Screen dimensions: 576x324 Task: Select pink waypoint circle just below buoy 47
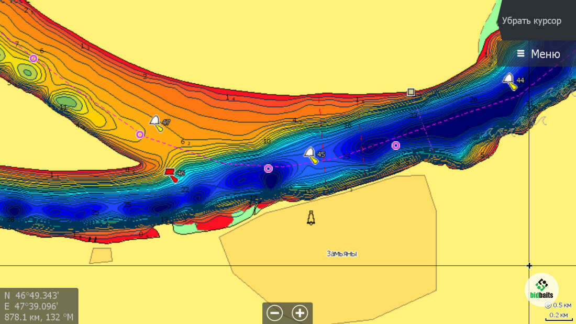tap(140, 135)
